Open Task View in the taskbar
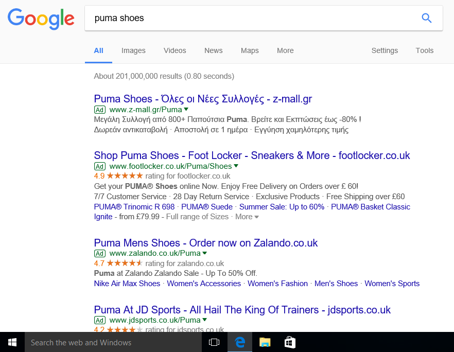Viewport: 454px width, 352px height. point(214,342)
